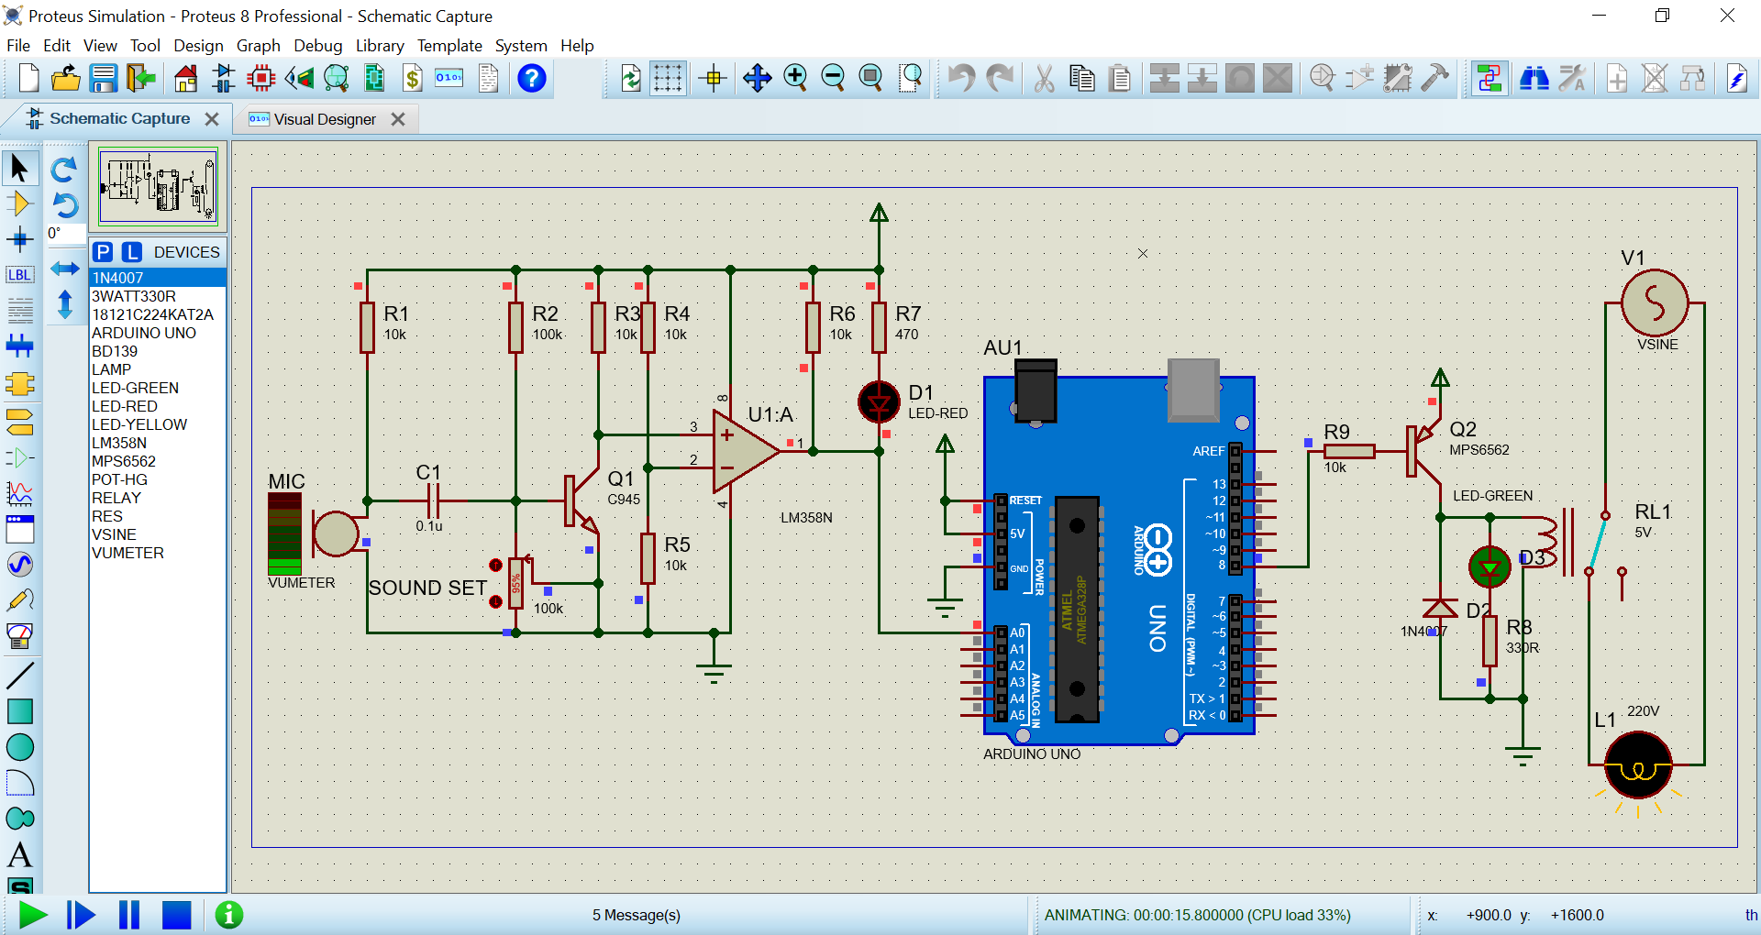Click the rotation angle input field
This screenshot has height=935, width=1761.
click(65, 234)
